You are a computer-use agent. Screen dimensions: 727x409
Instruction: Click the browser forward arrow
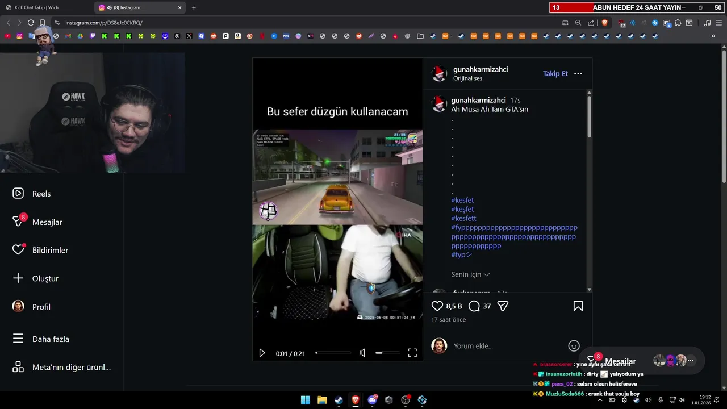(x=19, y=23)
